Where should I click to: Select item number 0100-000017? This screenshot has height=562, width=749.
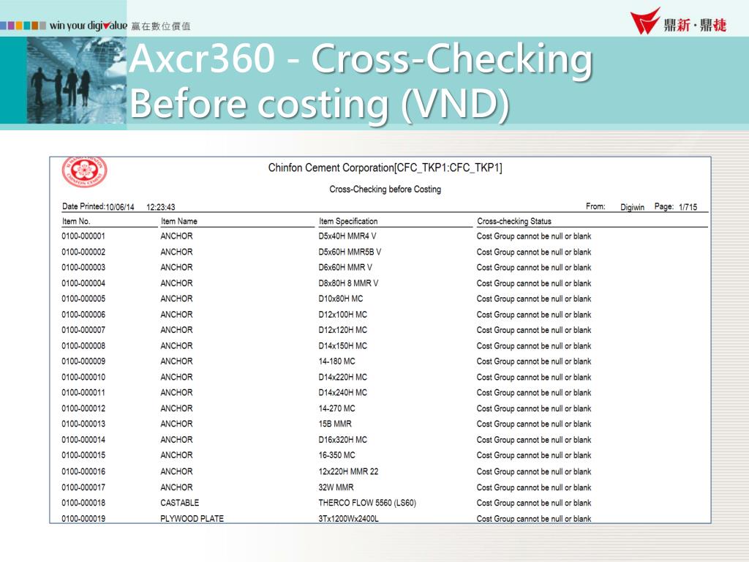pyautogui.click(x=83, y=487)
